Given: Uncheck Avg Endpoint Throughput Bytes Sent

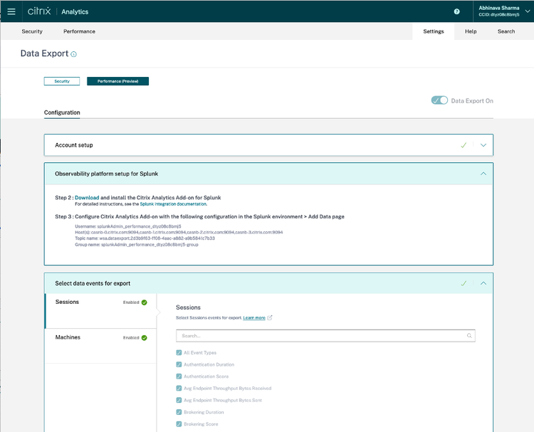Looking at the screenshot, I should [x=179, y=401].
